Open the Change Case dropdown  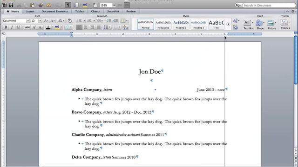(61, 20)
